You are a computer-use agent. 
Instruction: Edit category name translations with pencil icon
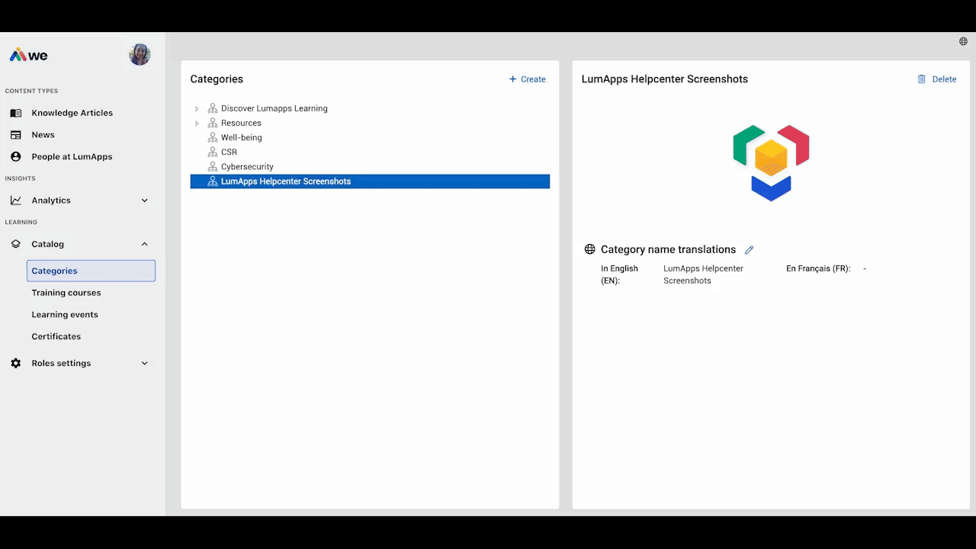(749, 250)
